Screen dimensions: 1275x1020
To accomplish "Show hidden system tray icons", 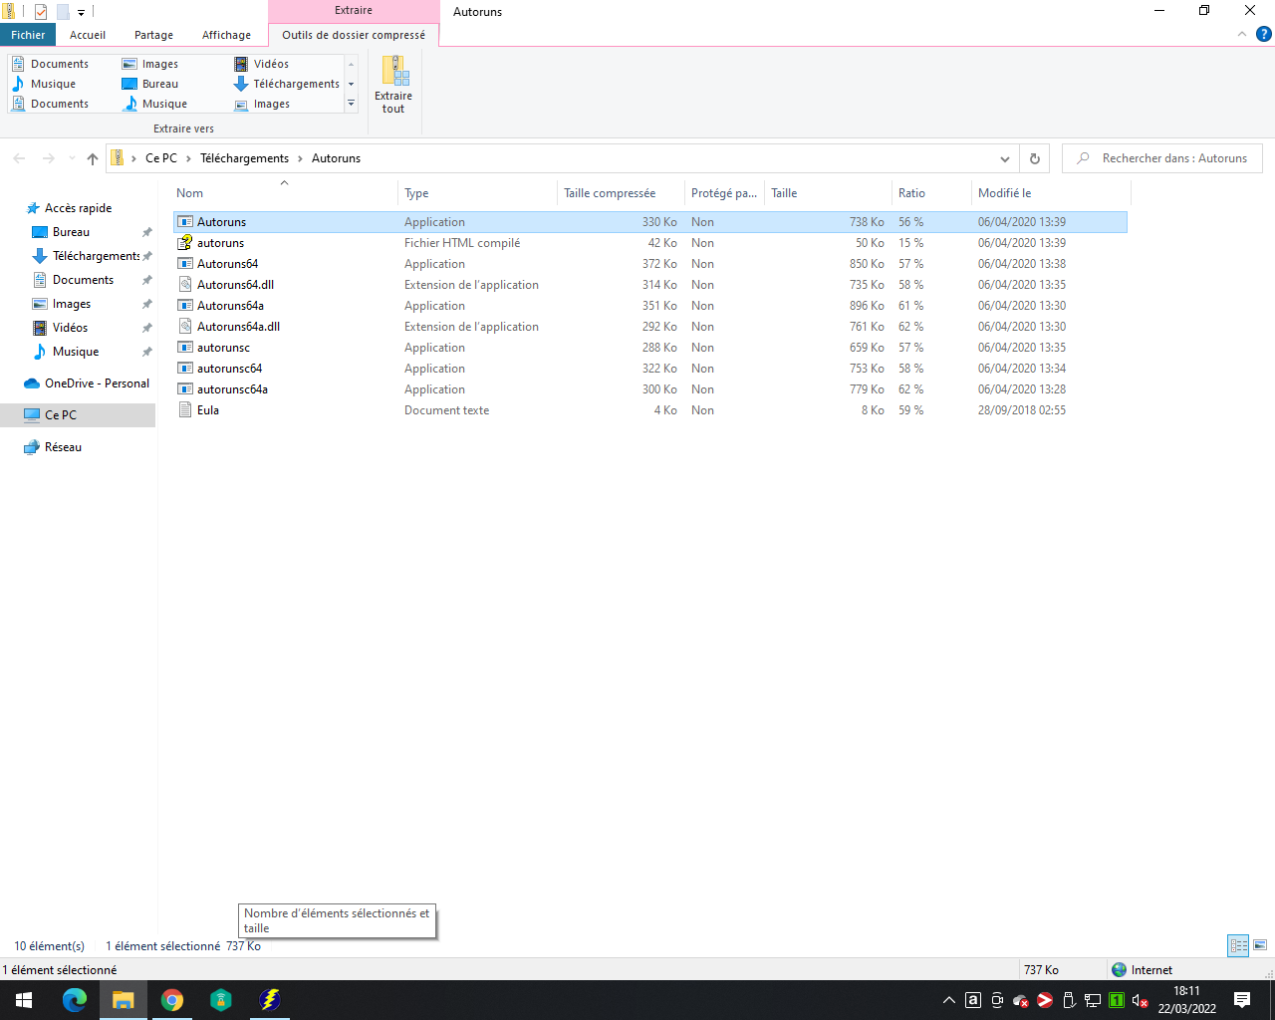I will click(949, 1000).
